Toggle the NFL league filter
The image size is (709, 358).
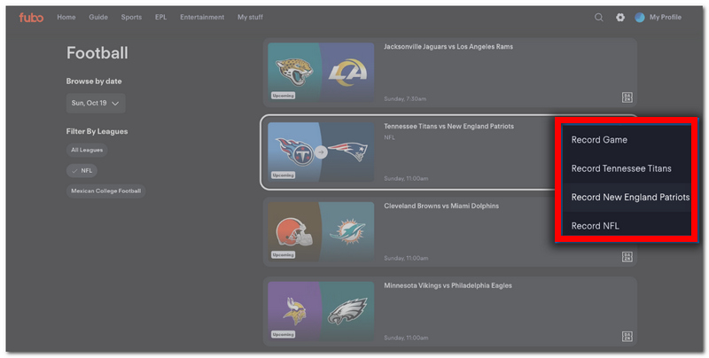[82, 170]
